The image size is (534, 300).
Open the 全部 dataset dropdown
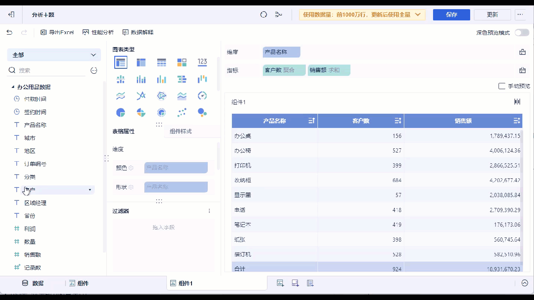point(54,55)
